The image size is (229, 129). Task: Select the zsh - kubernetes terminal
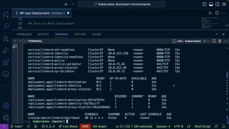click(x=187, y=41)
